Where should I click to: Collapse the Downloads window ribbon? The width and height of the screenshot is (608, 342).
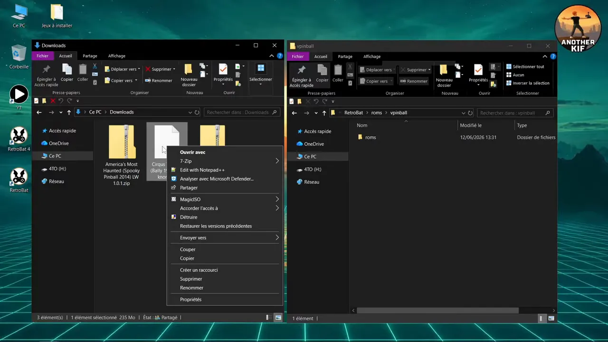(272, 56)
